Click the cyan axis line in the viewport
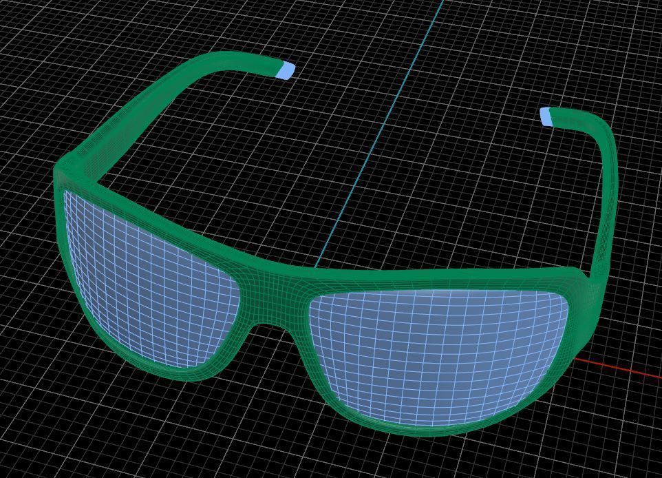The width and height of the screenshot is (662, 478). coord(380,134)
